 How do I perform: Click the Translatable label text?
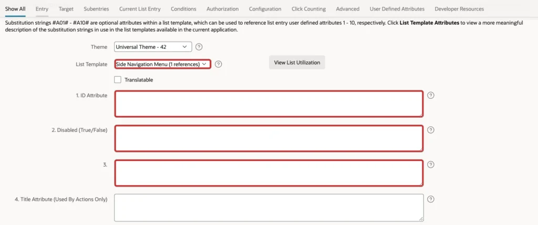pyautogui.click(x=139, y=80)
